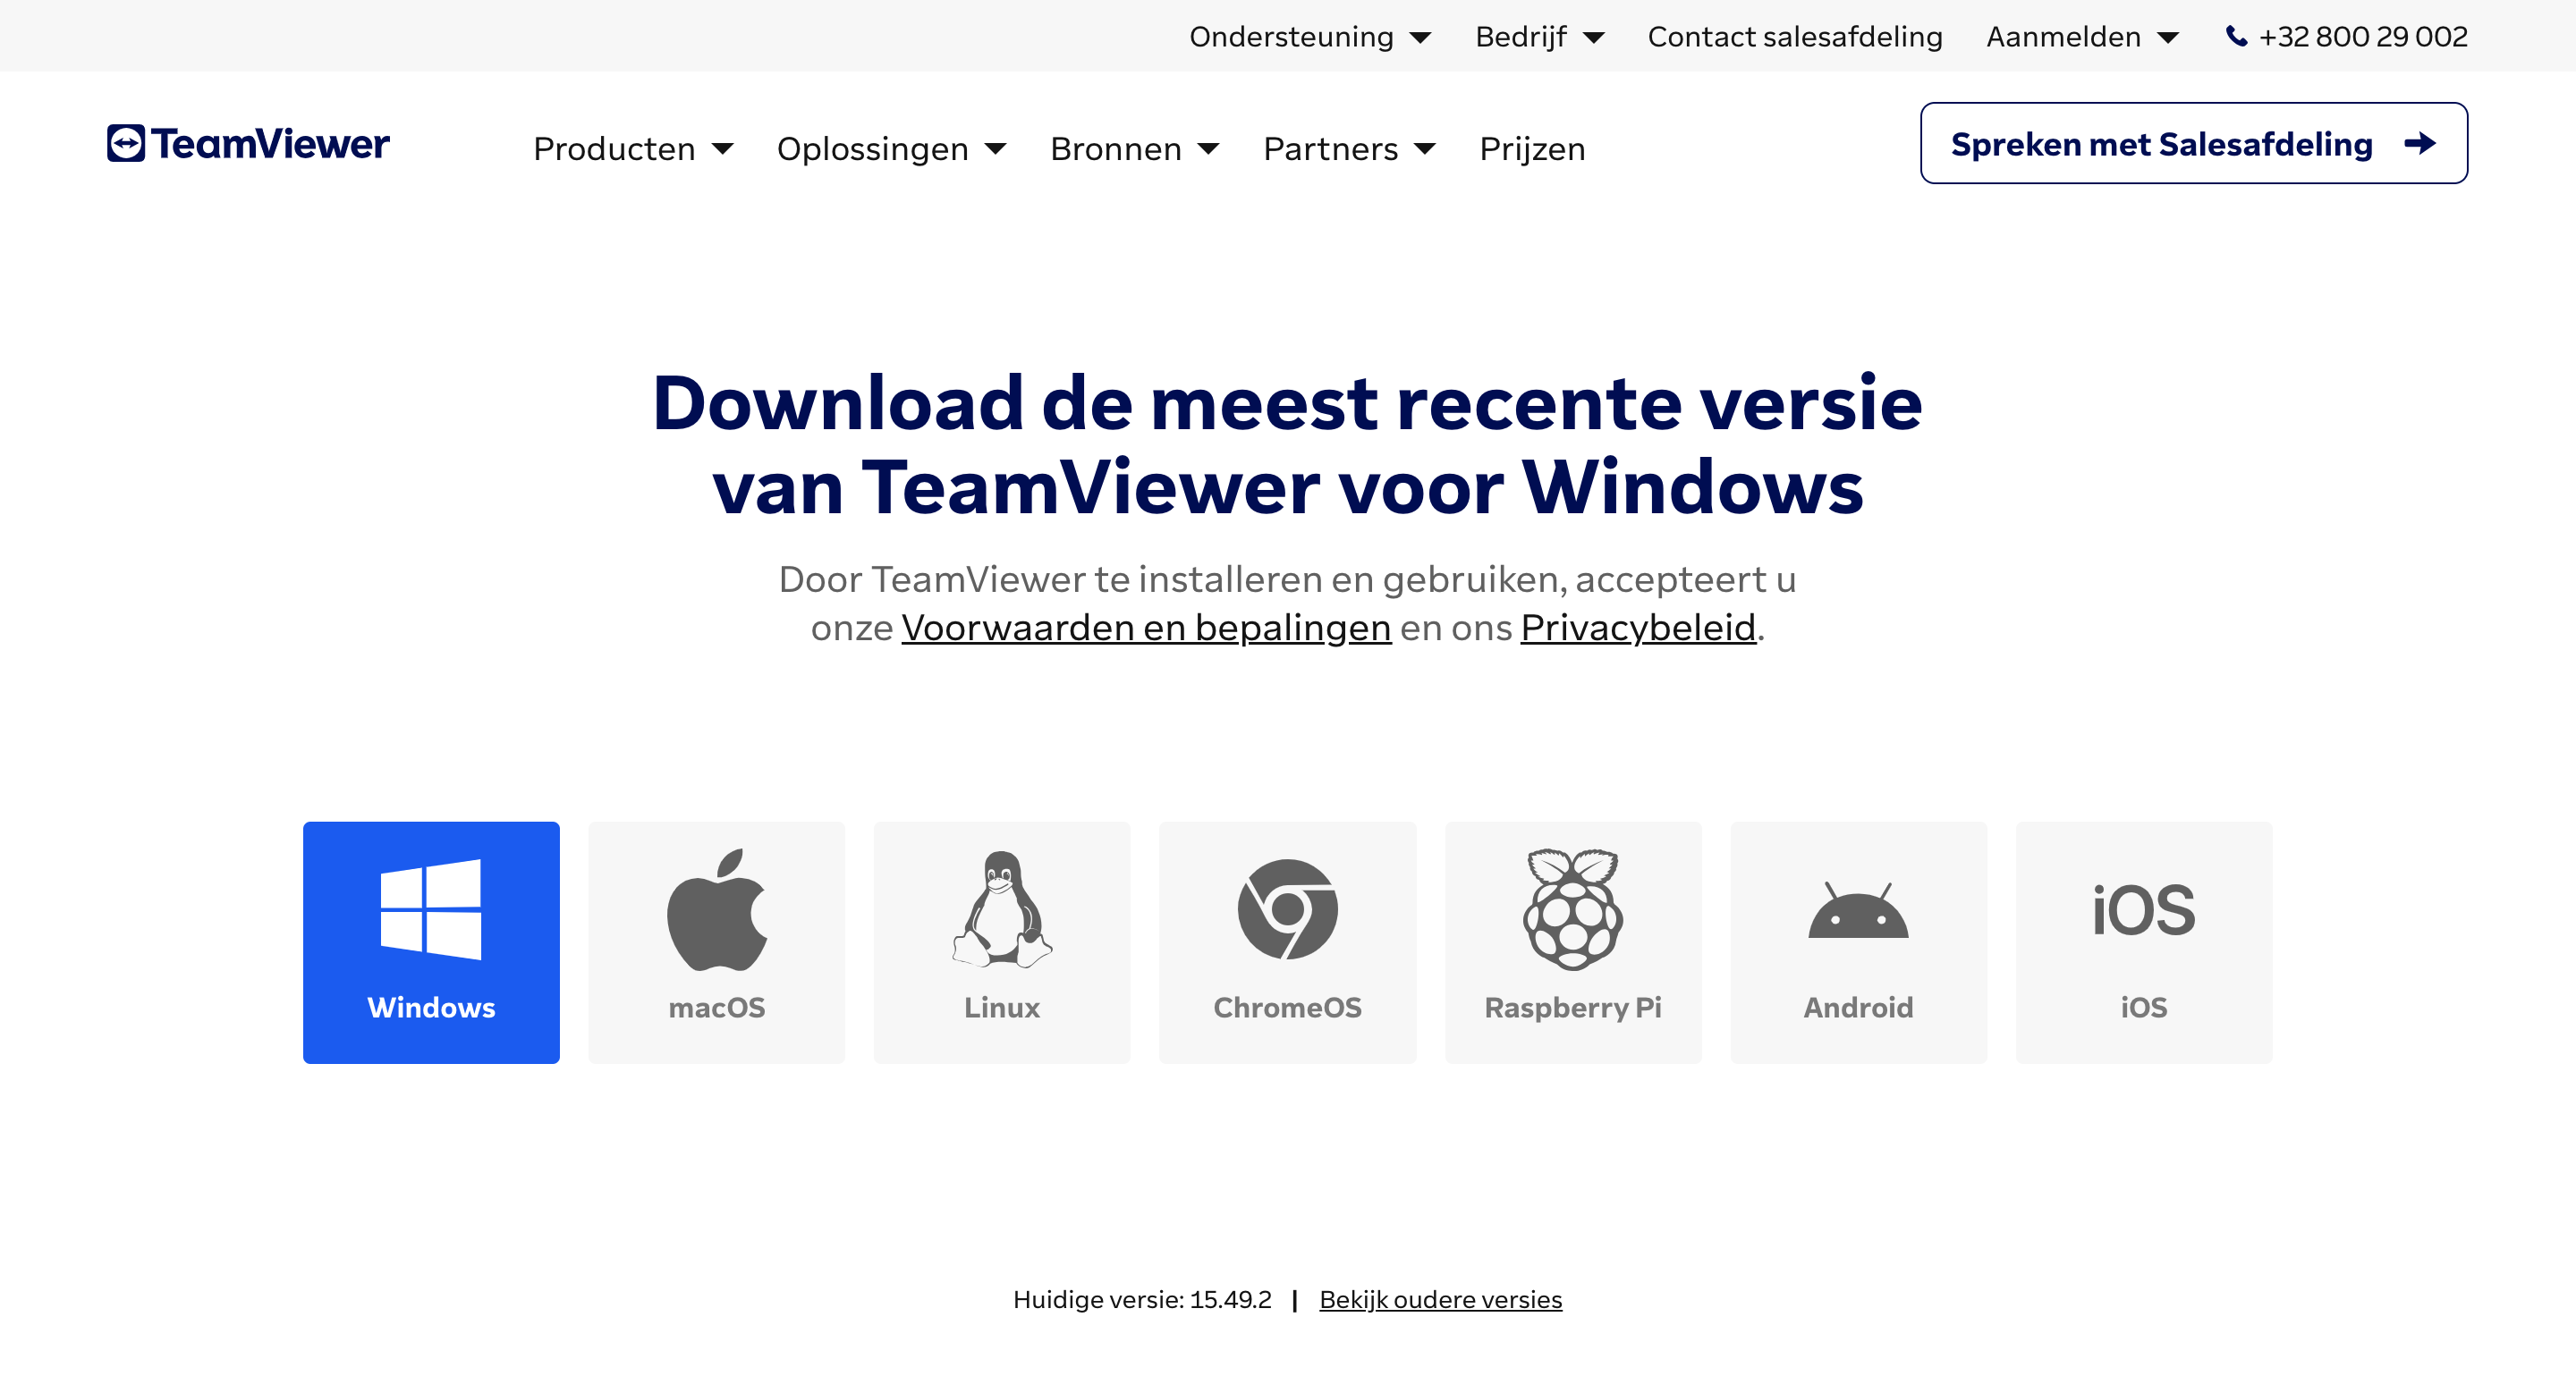Click Spreken met Salesafdeling button
The image size is (2576, 1393).
pos(2195,144)
